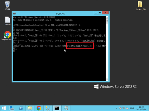This screenshot has height=111, width=149.
Task: Close the SQLCMD window
Action: (x=105, y=13)
